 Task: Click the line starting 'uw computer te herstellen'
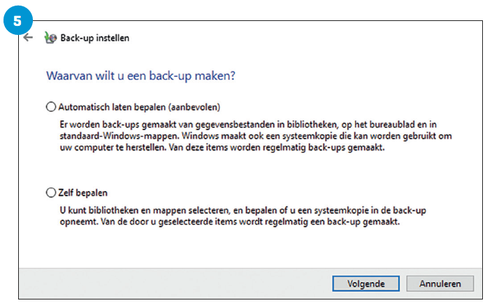coord(222,148)
